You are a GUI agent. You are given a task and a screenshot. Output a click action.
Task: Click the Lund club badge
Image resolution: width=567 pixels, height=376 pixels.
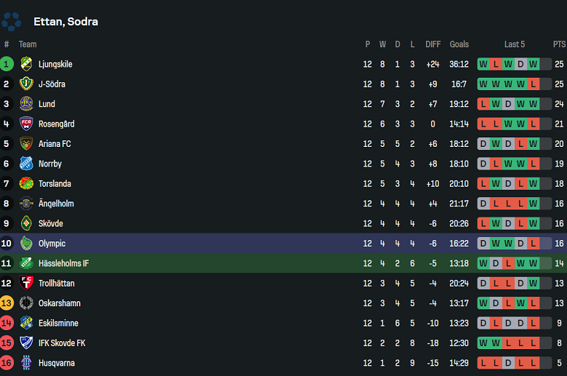(x=27, y=104)
